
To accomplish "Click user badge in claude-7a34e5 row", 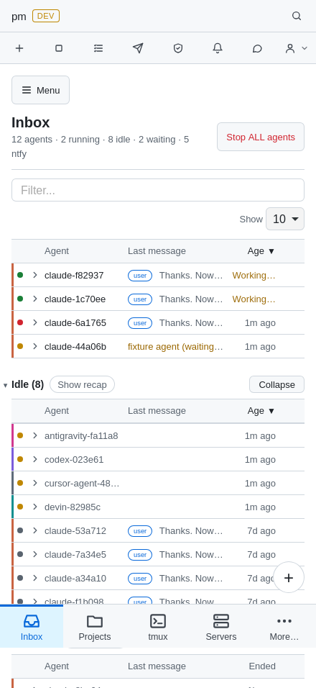I will [x=140, y=555].
